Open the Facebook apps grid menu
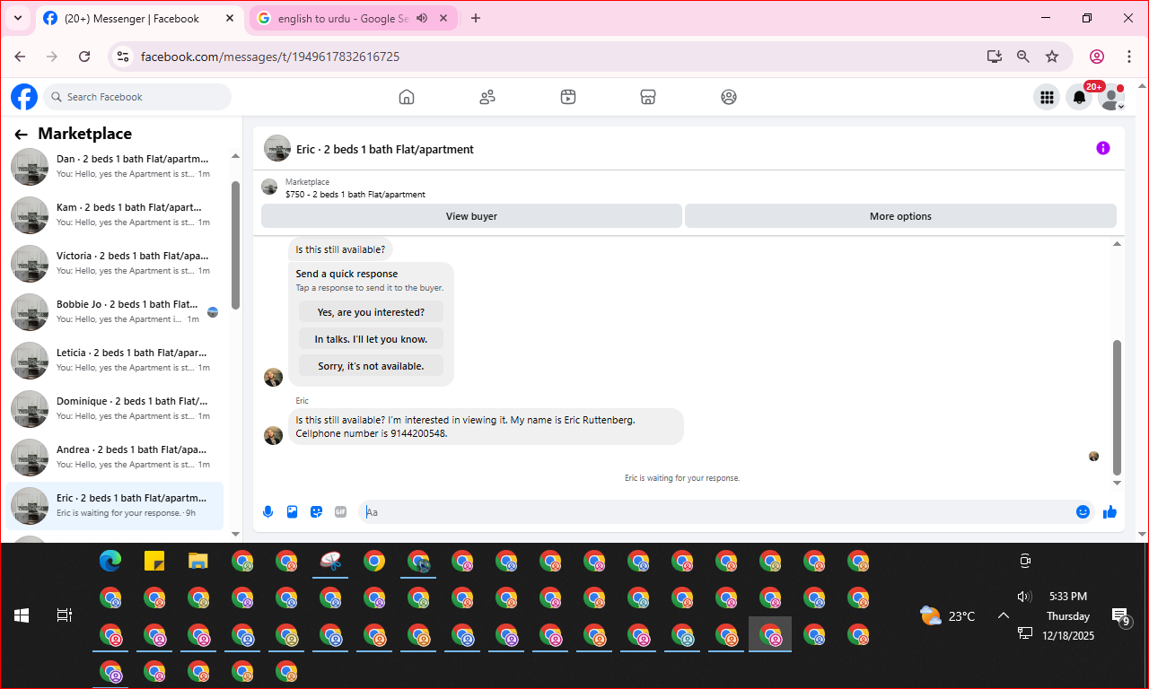Image resolution: width=1149 pixels, height=689 pixels. point(1046,97)
